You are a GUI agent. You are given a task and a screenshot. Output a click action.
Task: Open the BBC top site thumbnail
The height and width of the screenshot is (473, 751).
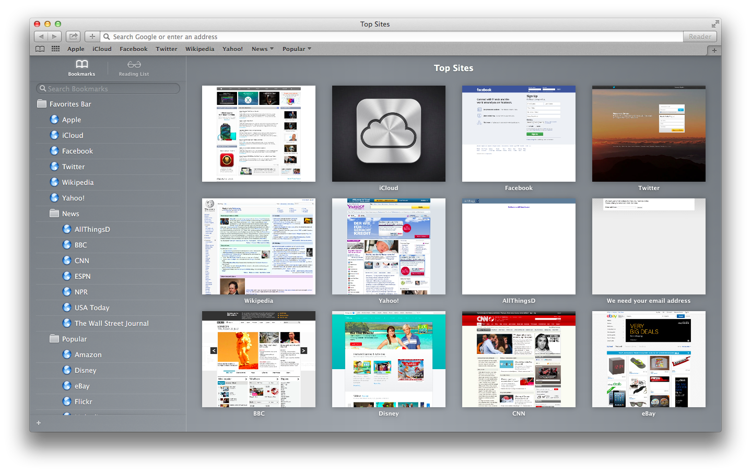pyautogui.click(x=259, y=359)
